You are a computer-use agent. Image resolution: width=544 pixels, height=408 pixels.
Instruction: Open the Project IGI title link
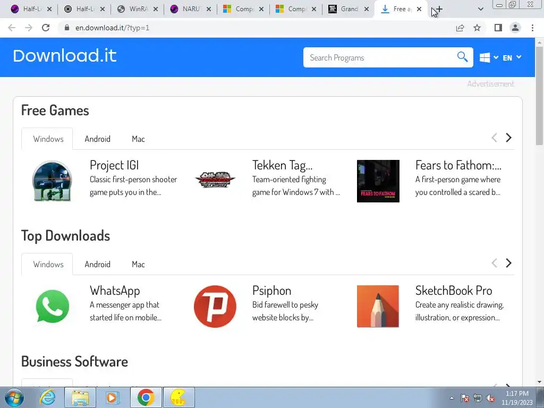[x=114, y=165]
